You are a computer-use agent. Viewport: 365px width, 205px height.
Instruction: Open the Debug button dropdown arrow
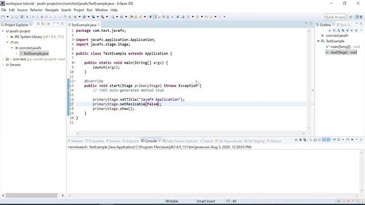point(79,17)
